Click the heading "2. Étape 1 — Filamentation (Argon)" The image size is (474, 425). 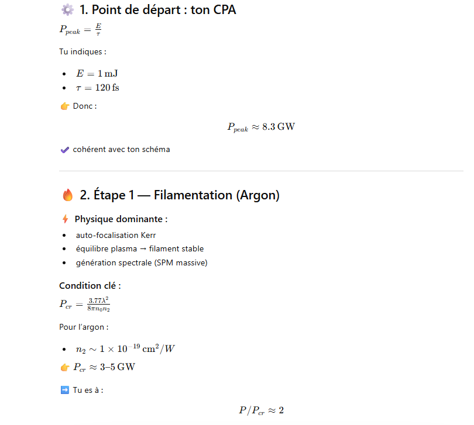tap(180, 195)
